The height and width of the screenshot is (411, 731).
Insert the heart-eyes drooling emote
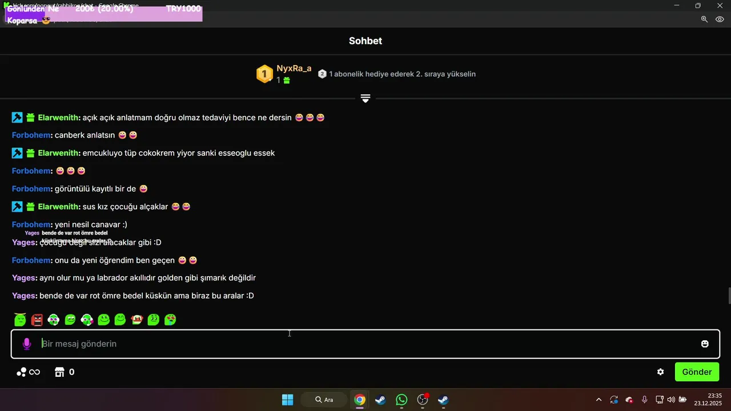(170, 320)
